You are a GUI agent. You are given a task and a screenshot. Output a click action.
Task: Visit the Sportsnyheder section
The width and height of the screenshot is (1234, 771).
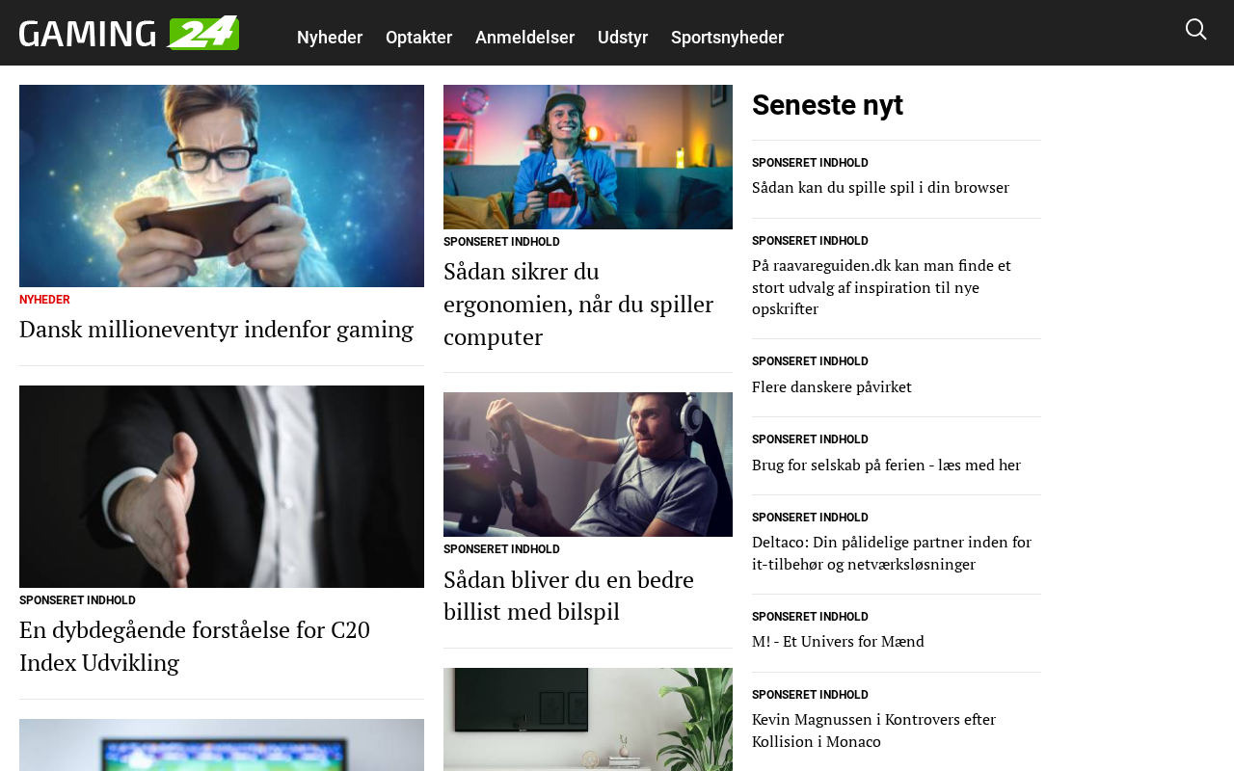727,38
